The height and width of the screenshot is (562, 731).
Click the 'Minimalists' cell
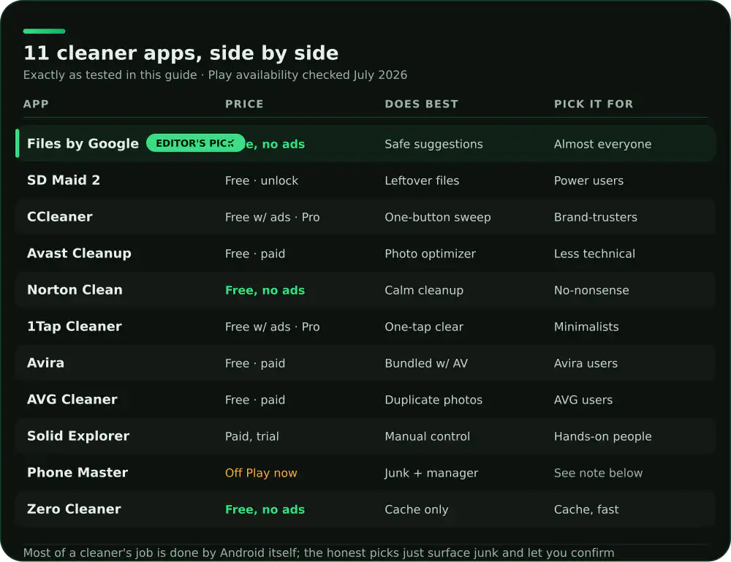(x=586, y=327)
